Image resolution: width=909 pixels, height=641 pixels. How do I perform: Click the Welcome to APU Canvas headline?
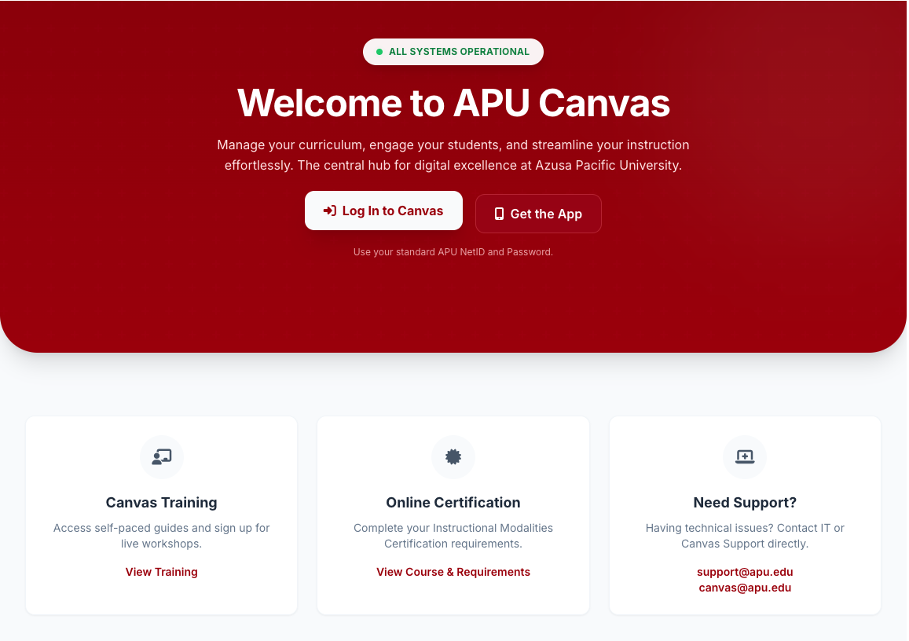coord(453,103)
